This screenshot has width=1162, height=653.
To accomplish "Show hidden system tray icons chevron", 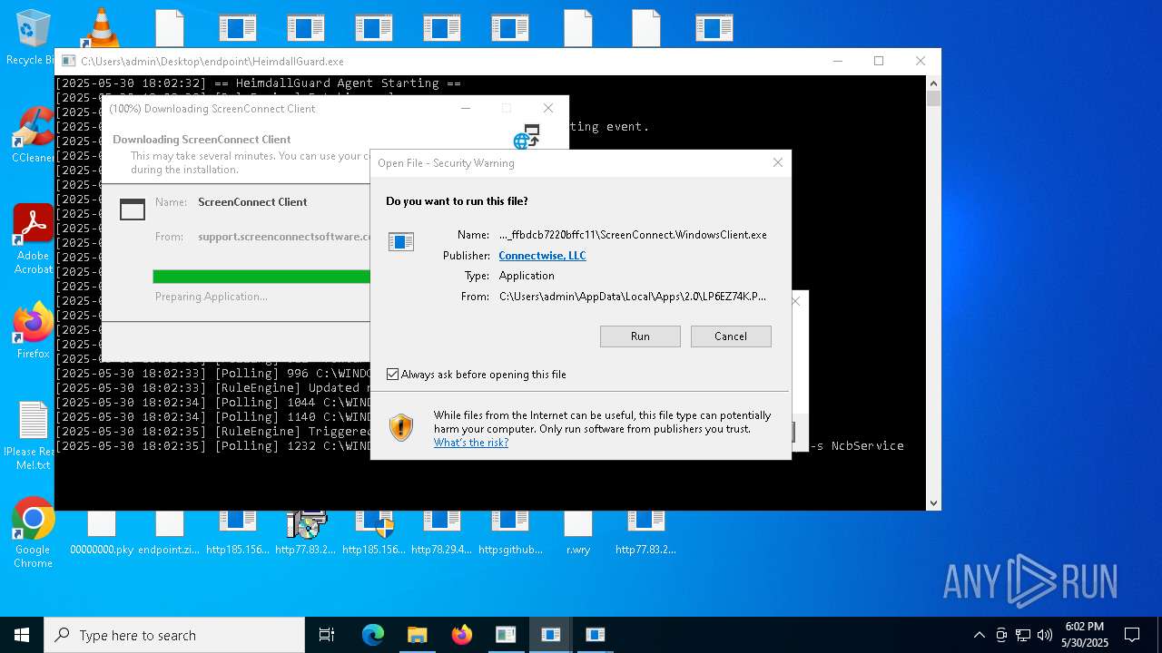I will tap(979, 635).
